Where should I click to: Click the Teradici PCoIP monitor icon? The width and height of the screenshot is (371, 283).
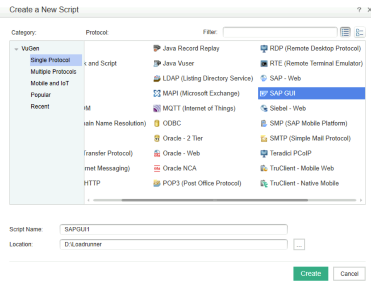264,154
